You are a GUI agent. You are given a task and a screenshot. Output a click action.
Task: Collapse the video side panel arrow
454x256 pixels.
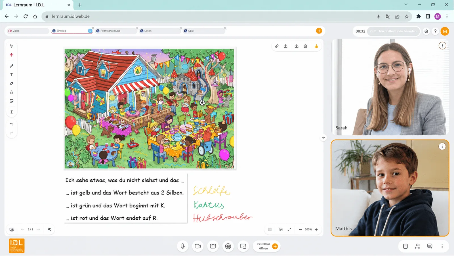tap(323, 138)
